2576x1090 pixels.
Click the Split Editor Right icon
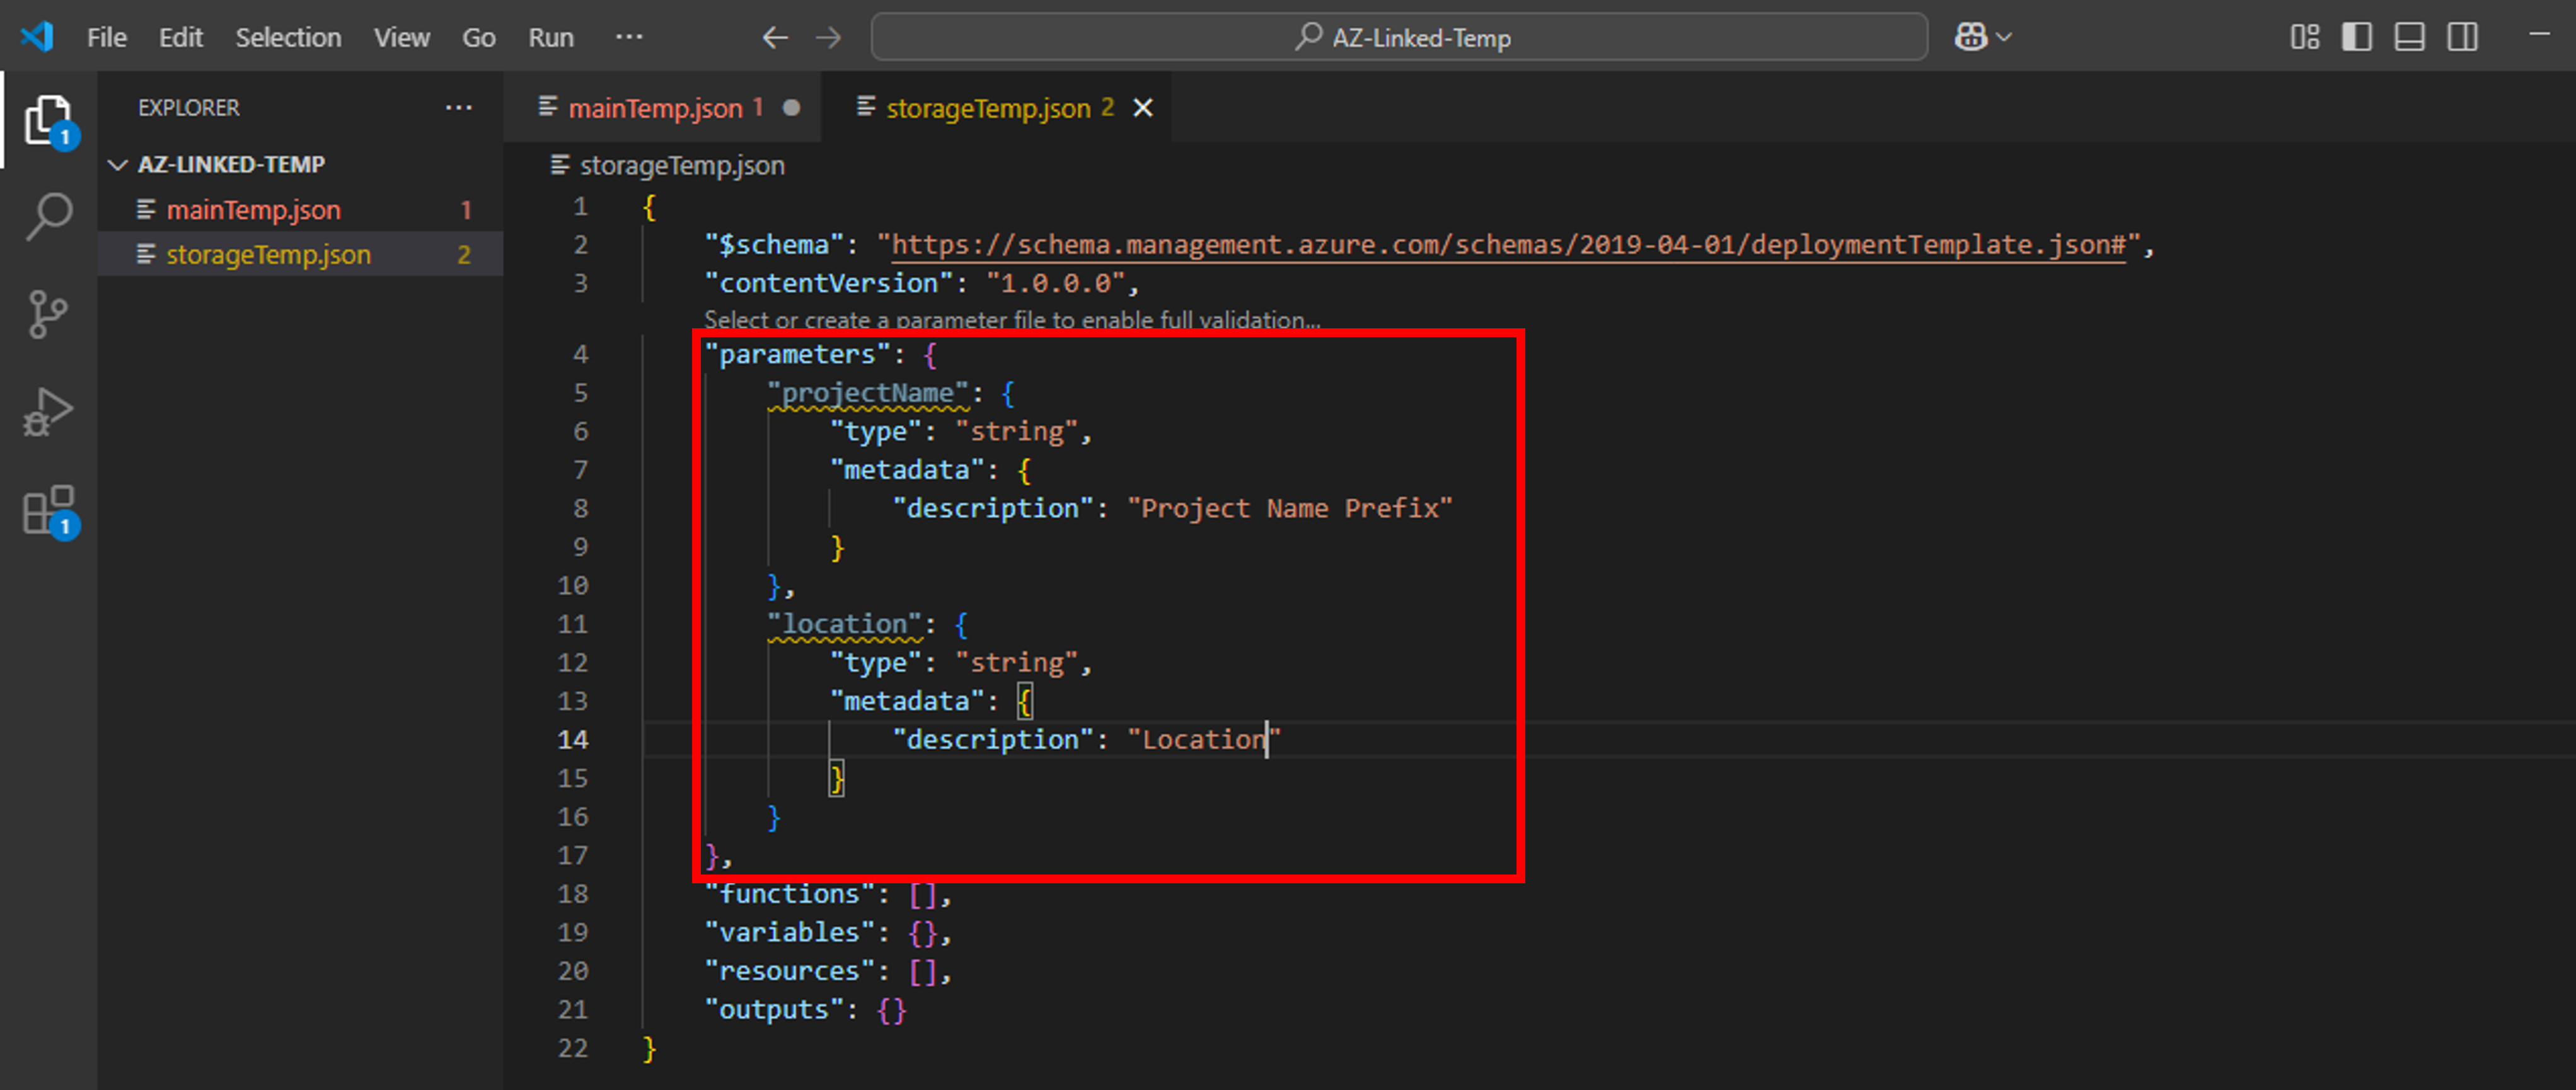coord(2463,37)
